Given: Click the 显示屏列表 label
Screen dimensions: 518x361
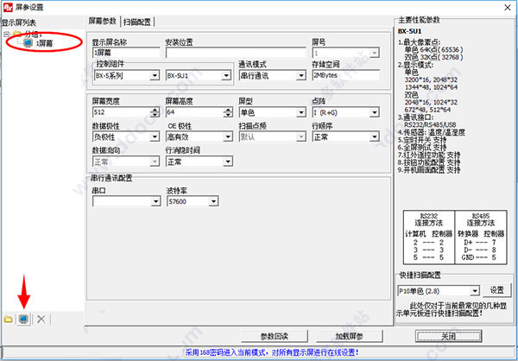Looking at the screenshot, I should click(19, 22).
